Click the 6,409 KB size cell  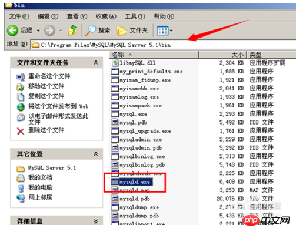231,181
